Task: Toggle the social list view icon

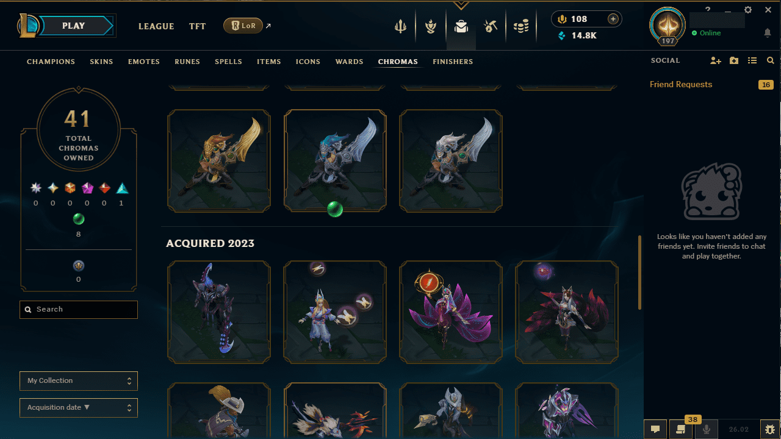Action: [752, 61]
